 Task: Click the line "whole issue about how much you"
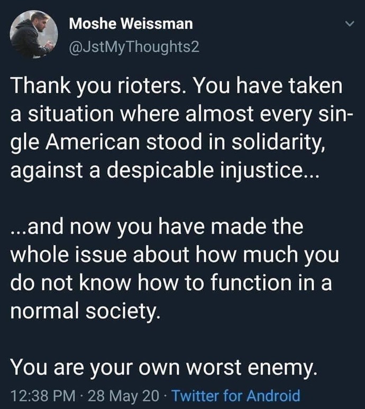click(175, 255)
